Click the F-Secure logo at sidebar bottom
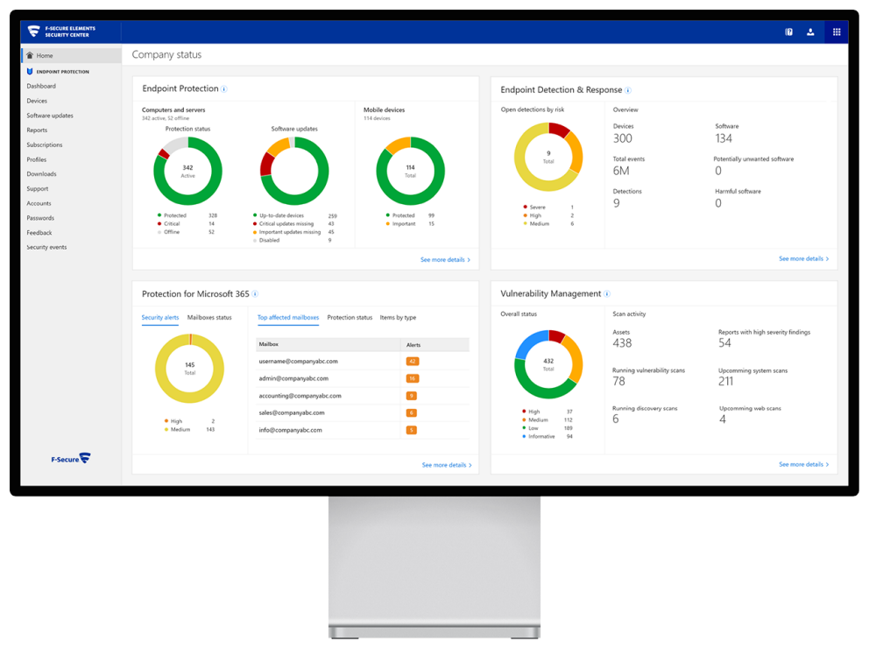 point(70,459)
